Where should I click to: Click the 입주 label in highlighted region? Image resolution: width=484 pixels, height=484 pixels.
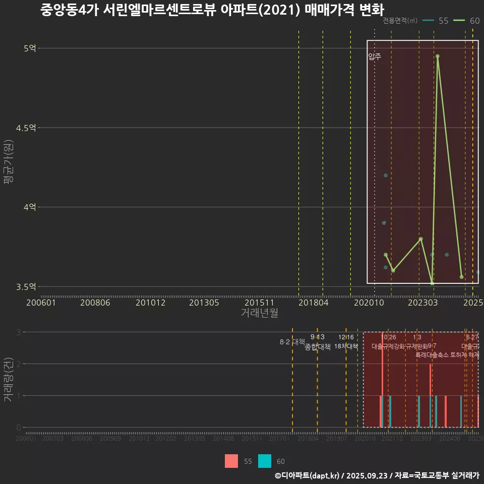point(375,56)
